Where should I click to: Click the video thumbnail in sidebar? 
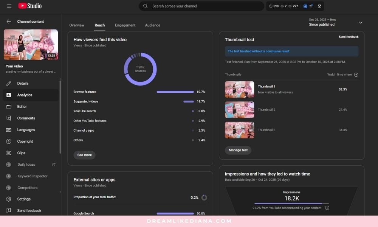coord(31,45)
